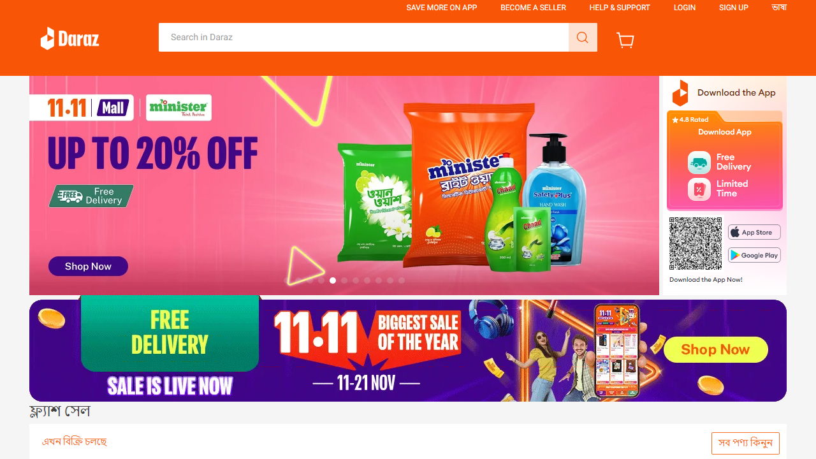Select the active fifth carousel dot
Screen dimensions: 816x459
click(333, 280)
